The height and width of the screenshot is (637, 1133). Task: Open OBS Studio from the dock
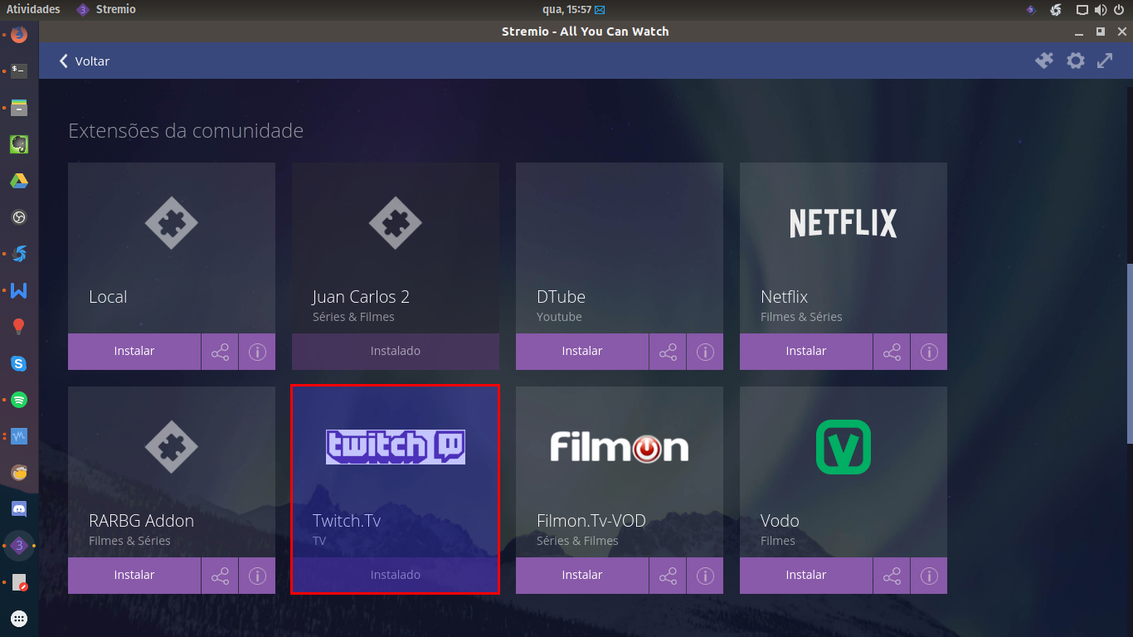tap(19, 217)
